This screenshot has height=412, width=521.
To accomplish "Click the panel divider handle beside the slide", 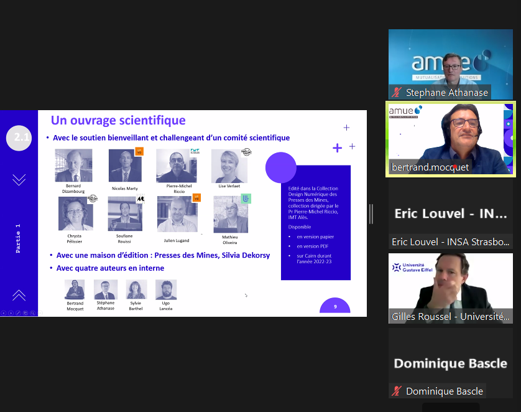I will [x=371, y=214].
